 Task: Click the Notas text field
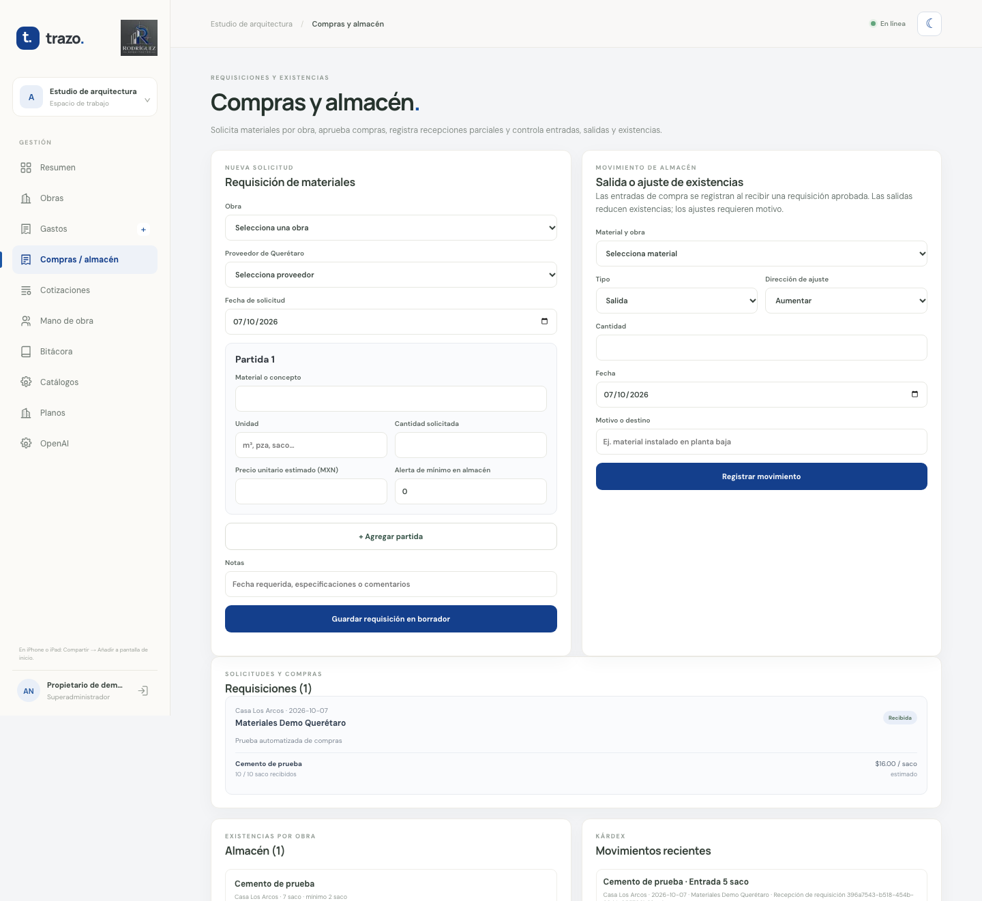(x=391, y=584)
